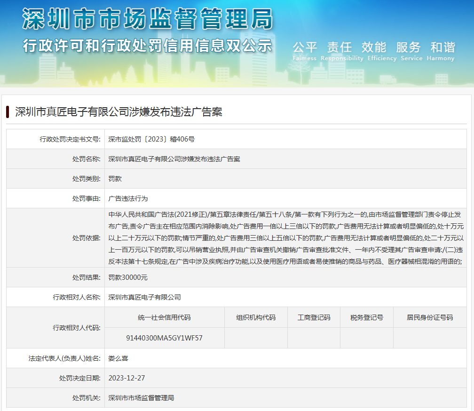
Task: Select the 罚款 penalty type value
Action: (115, 179)
